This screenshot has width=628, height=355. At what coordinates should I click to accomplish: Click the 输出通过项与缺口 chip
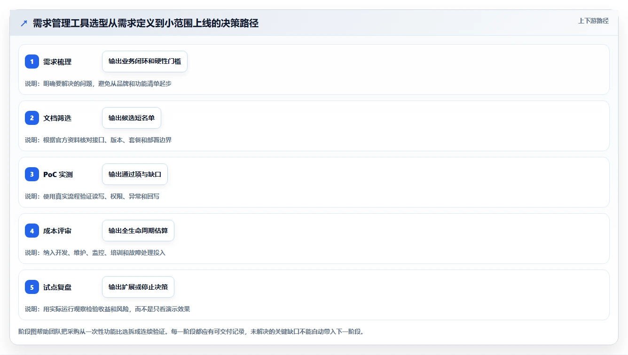click(x=135, y=174)
